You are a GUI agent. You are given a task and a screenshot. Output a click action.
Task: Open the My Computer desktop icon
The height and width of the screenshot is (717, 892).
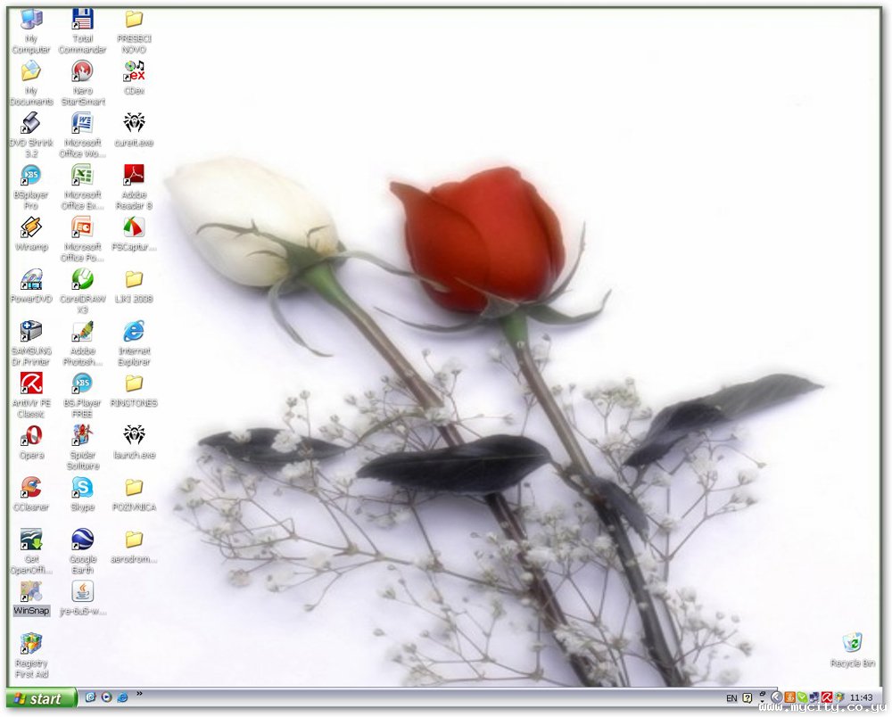point(31,32)
